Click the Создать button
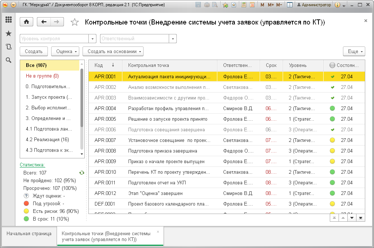 (34, 51)
